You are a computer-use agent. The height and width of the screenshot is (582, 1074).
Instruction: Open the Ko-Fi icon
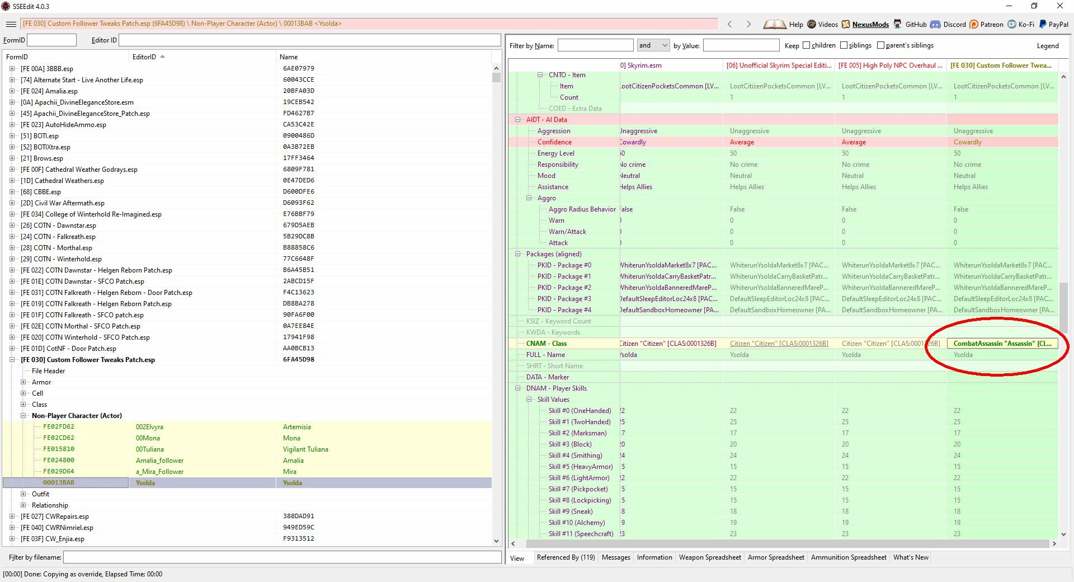pyautogui.click(x=1012, y=24)
